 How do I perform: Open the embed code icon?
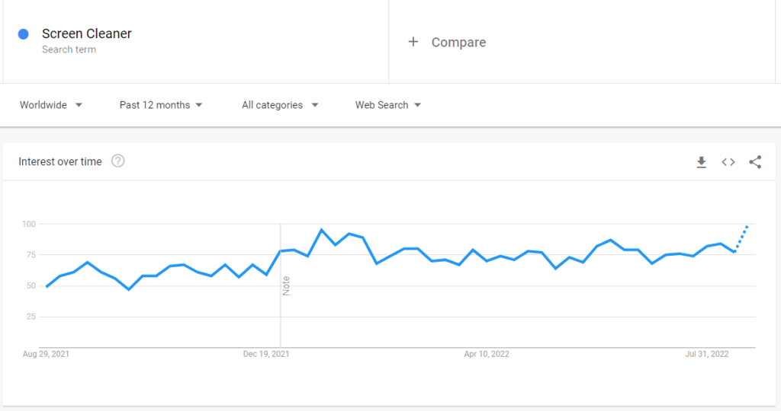[728, 162]
